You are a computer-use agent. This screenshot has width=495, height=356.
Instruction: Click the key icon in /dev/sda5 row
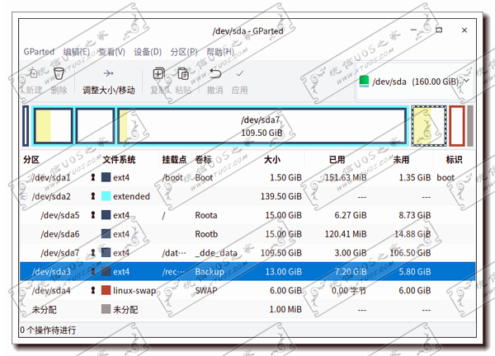[x=92, y=215]
